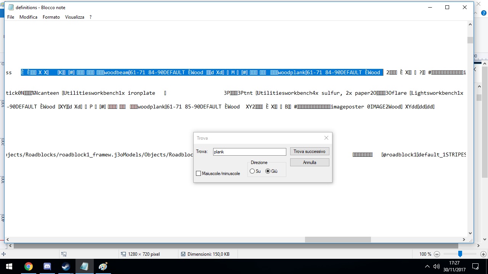The image size is (488, 274).
Task: Zoom in with the plus icon
Action: tap(483, 254)
